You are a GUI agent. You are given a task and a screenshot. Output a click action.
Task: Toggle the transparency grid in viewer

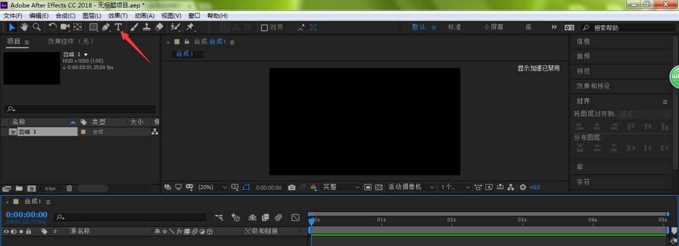379,187
